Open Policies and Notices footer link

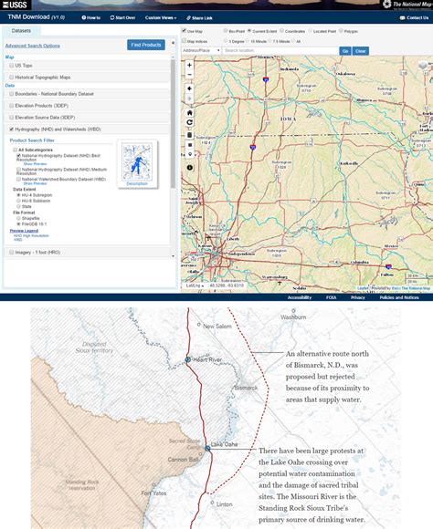[399, 297]
